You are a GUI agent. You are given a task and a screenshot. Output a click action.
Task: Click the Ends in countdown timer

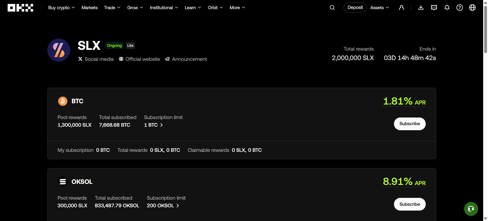(410, 58)
